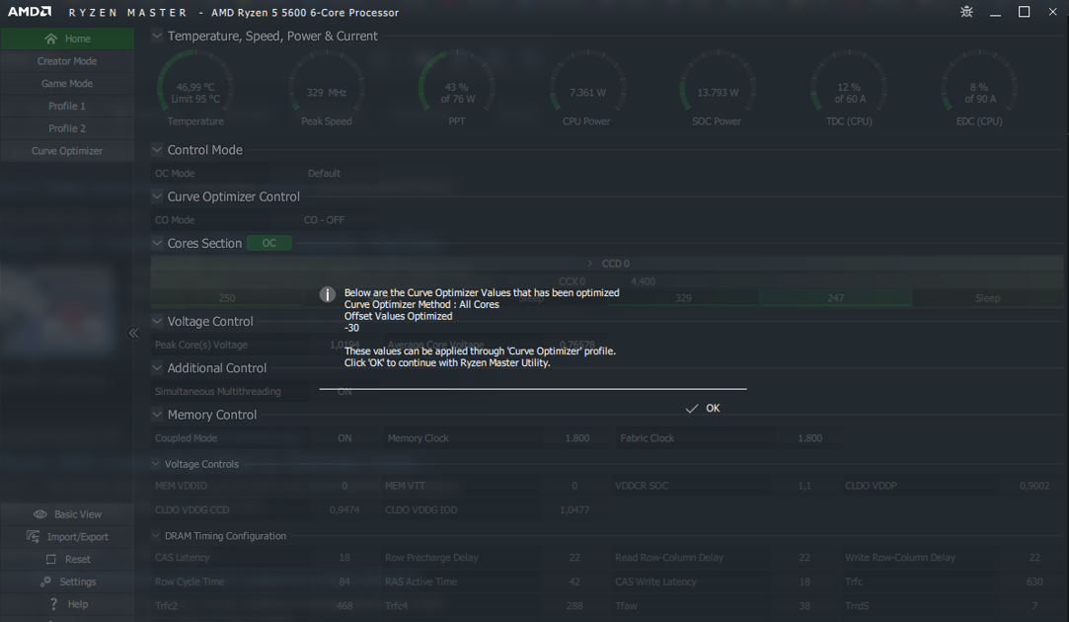Collapse the Voltage Control section
This screenshot has width=1069, height=622.
coord(157,321)
